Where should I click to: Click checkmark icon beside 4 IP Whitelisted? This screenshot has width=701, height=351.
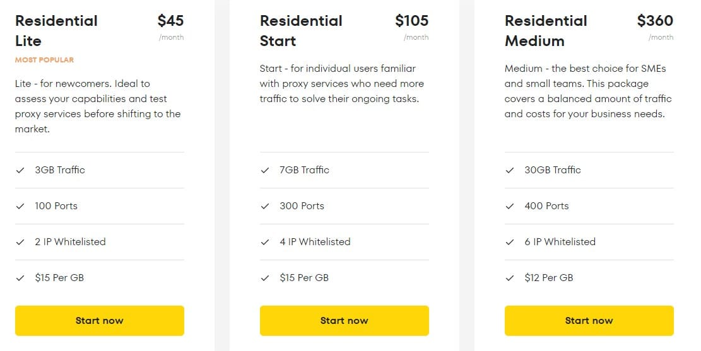pos(265,242)
